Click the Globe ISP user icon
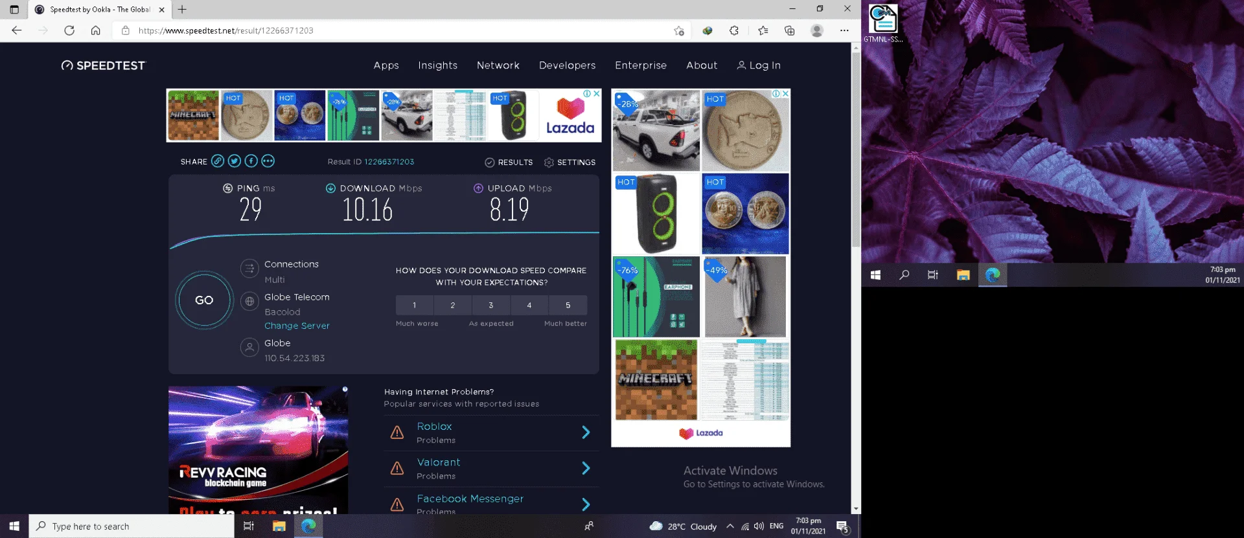 click(x=249, y=347)
